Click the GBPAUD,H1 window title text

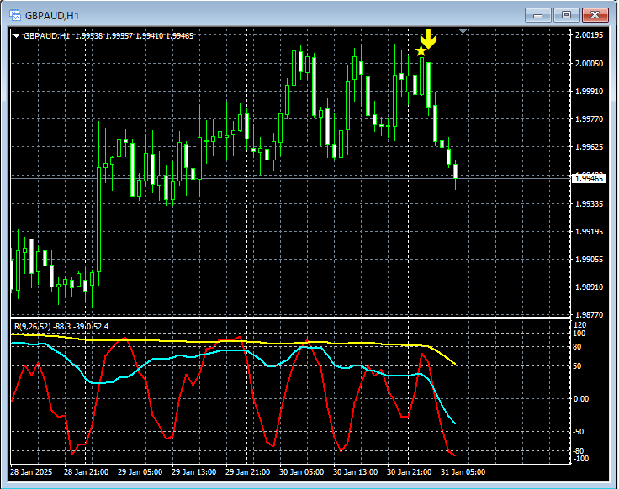click(52, 15)
